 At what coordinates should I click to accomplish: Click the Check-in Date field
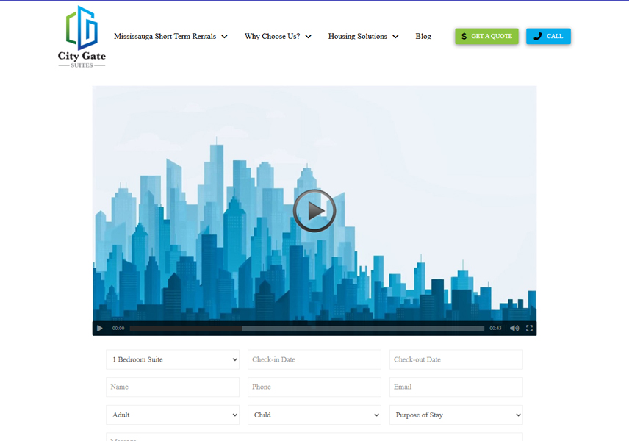coord(314,359)
